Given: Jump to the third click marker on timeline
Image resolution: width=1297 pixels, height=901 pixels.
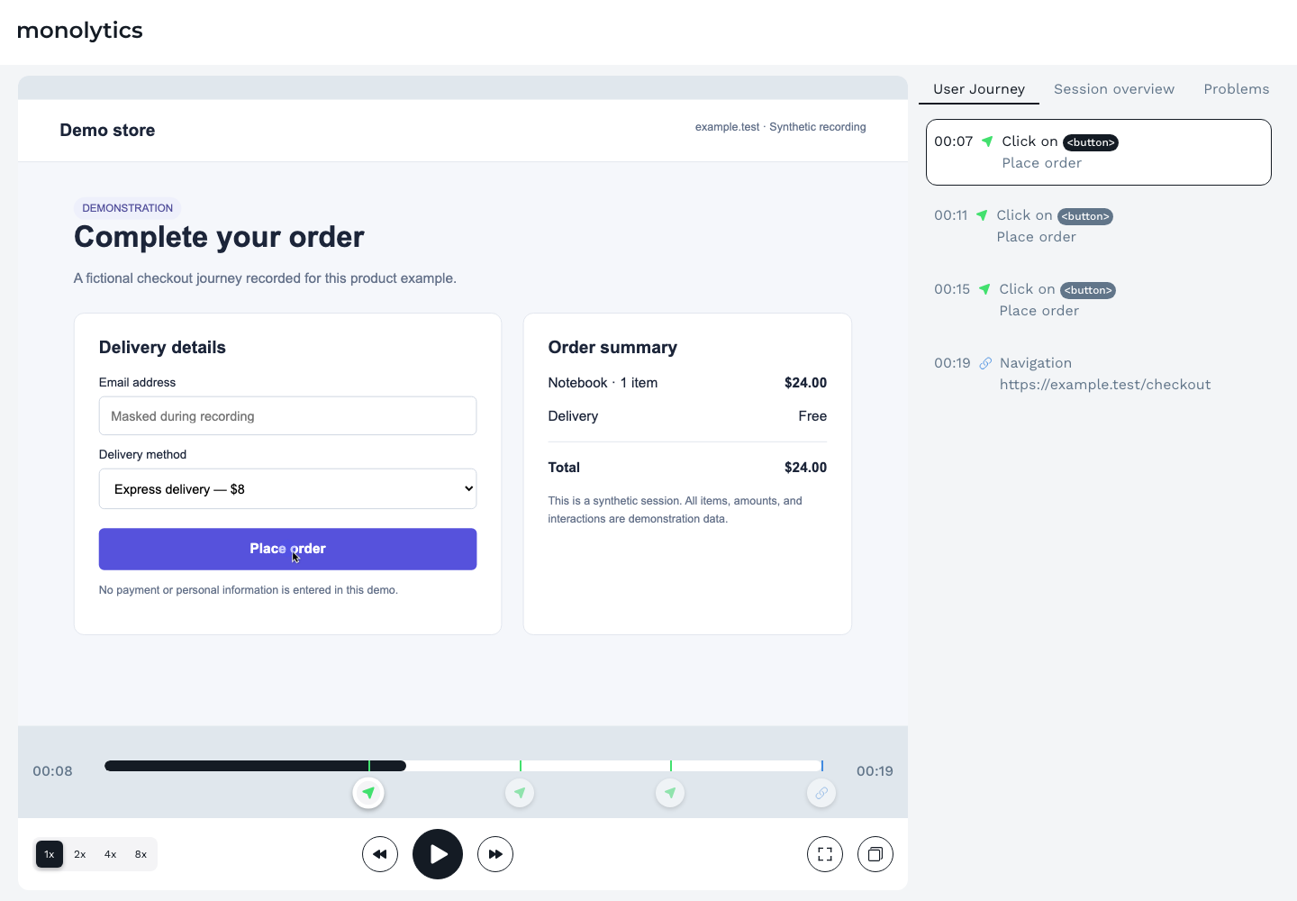Looking at the screenshot, I should [x=670, y=793].
